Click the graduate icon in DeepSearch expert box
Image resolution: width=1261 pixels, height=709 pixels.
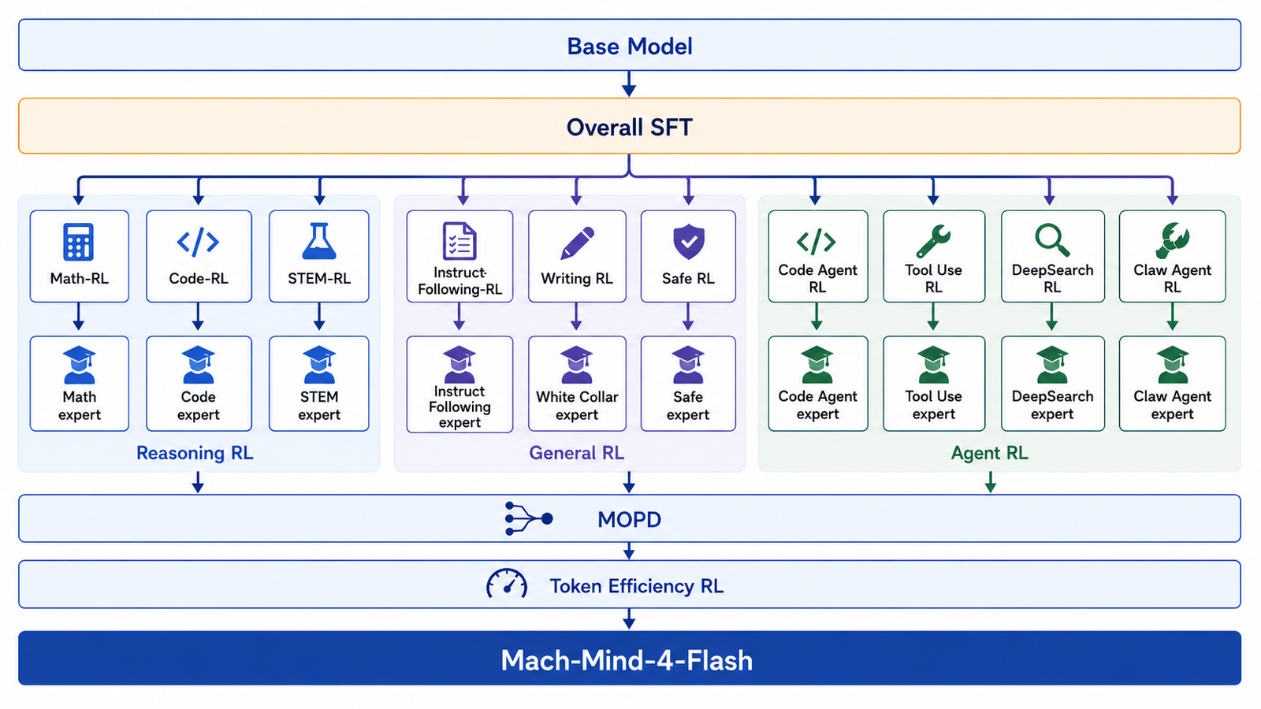click(x=1052, y=365)
